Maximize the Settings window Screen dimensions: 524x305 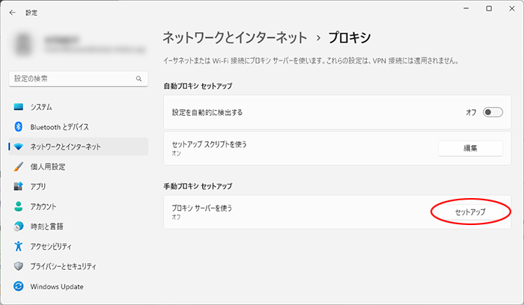pyautogui.click(x=488, y=9)
